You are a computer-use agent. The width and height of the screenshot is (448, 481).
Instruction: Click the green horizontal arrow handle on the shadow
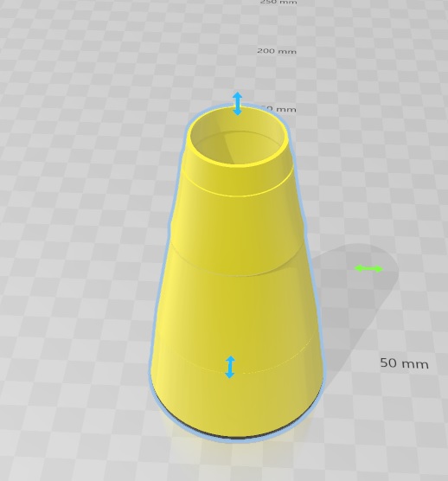(368, 269)
